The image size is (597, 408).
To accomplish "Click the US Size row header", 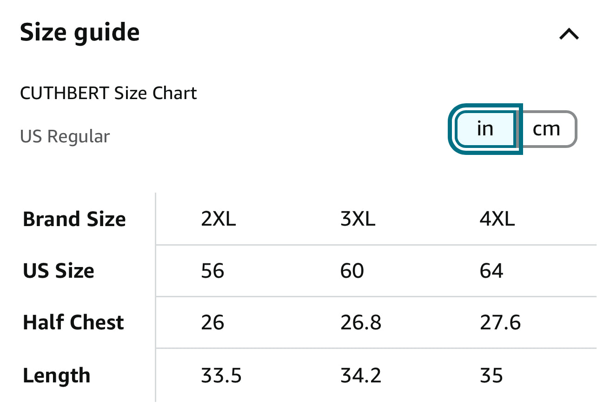I will pos(59,271).
